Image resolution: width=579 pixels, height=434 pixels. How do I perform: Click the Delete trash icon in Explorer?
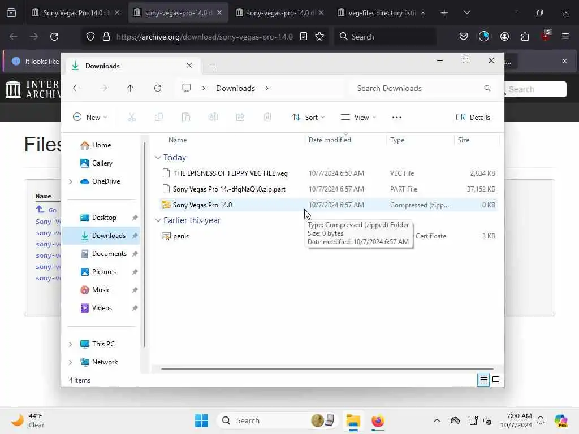click(267, 118)
